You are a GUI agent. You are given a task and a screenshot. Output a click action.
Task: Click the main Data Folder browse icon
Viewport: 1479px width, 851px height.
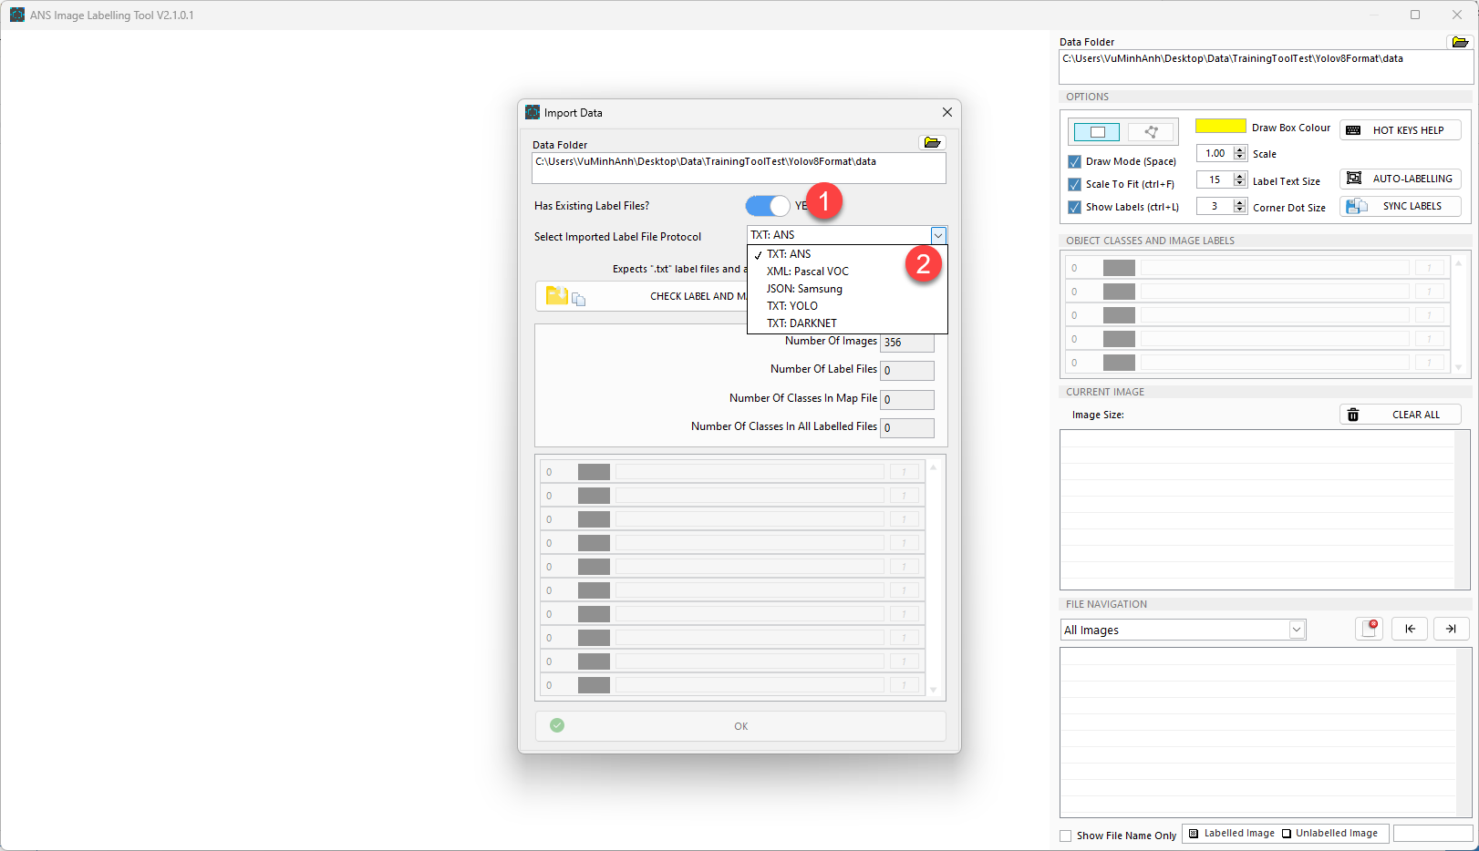(1460, 42)
